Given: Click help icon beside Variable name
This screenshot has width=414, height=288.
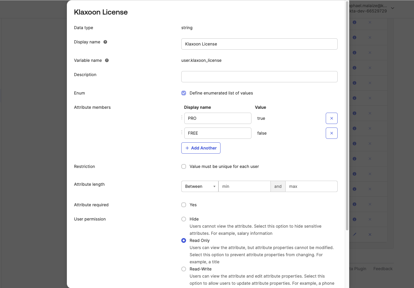Looking at the screenshot, I should (107, 60).
